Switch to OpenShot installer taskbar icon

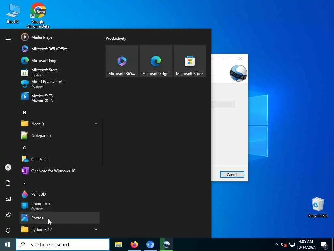coord(166,244)
